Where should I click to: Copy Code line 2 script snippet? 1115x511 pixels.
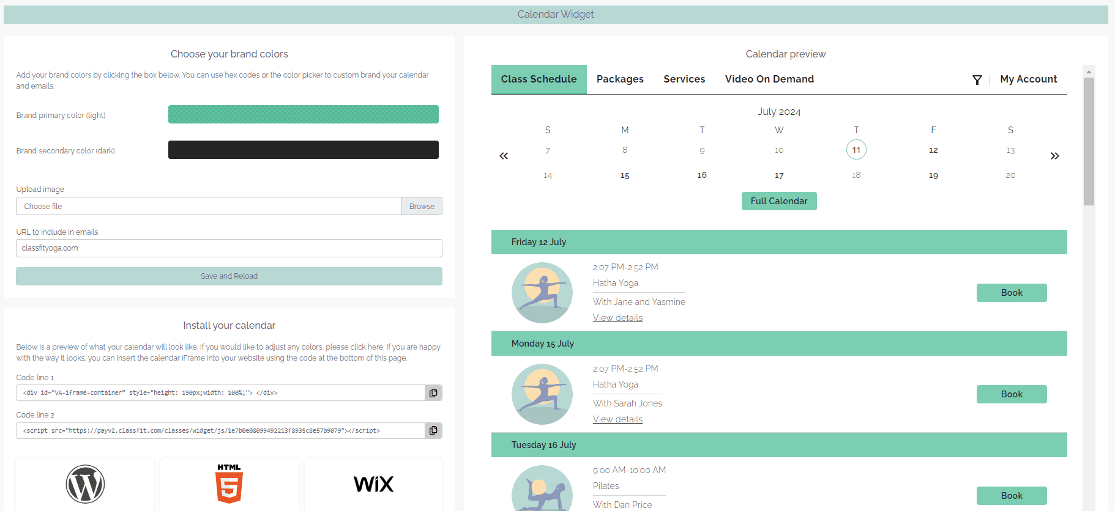(x=433, y=431)
